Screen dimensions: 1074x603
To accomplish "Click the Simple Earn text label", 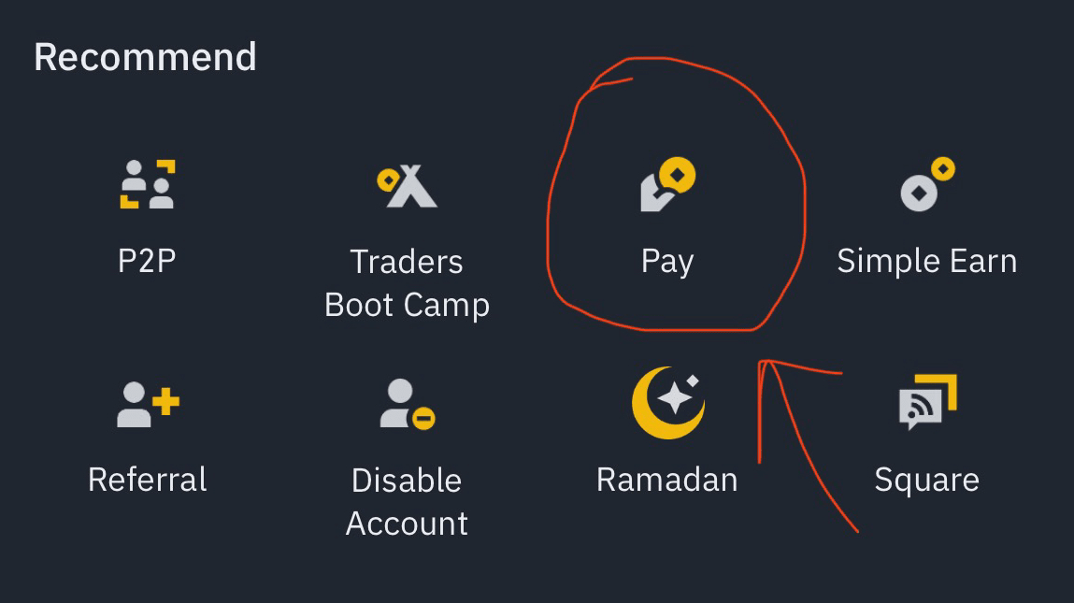I will 927,261.
